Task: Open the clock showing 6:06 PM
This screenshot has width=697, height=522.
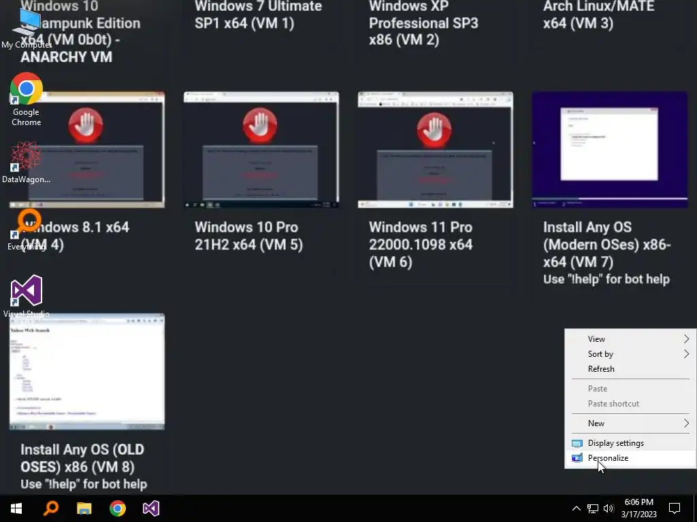Action: click(x=638, y=508)
